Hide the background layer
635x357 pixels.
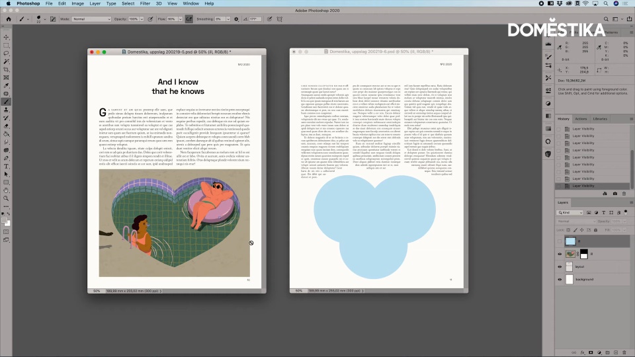[560, 280]
